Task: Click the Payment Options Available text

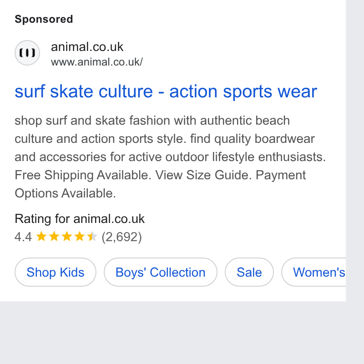Action: [x=160, y=184]
